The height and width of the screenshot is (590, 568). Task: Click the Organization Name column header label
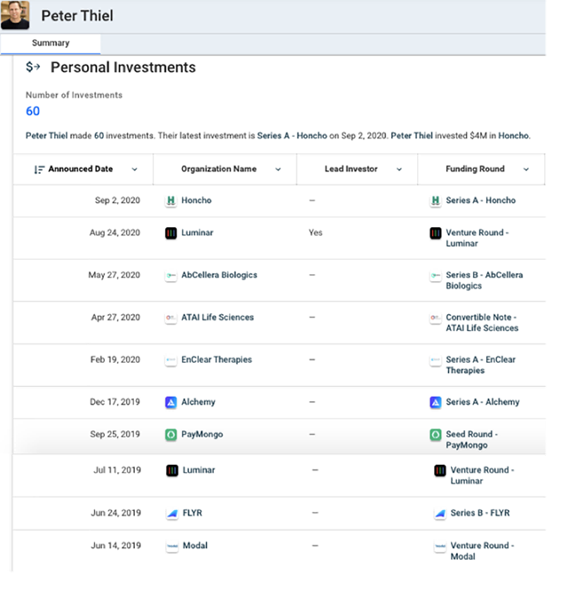[x=219, y=169]
